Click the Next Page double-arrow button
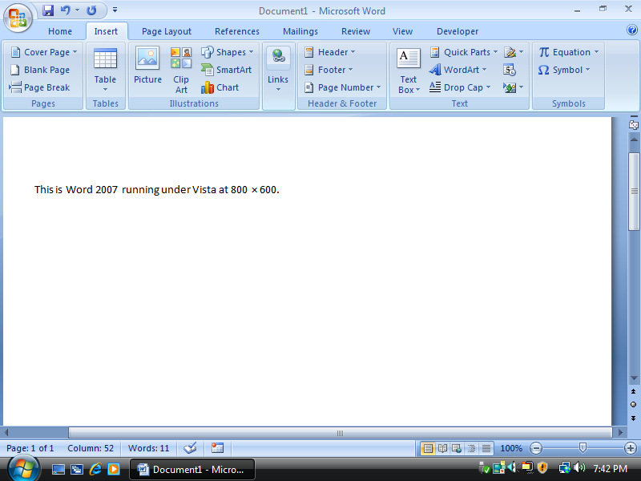 pyautogui.click(x=633, y=418)
